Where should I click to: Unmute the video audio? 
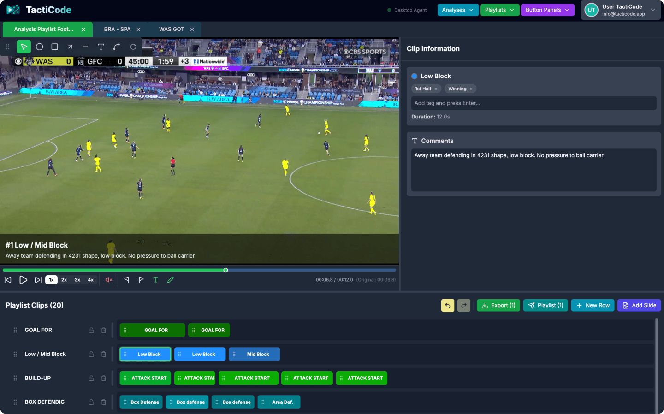point(108,279)
